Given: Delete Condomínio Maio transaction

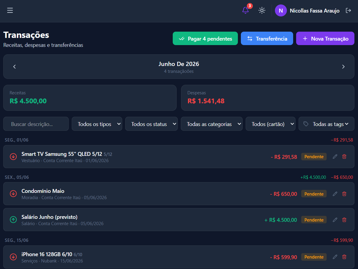Looking at the screenshot, I should click(x=344, y=194).
